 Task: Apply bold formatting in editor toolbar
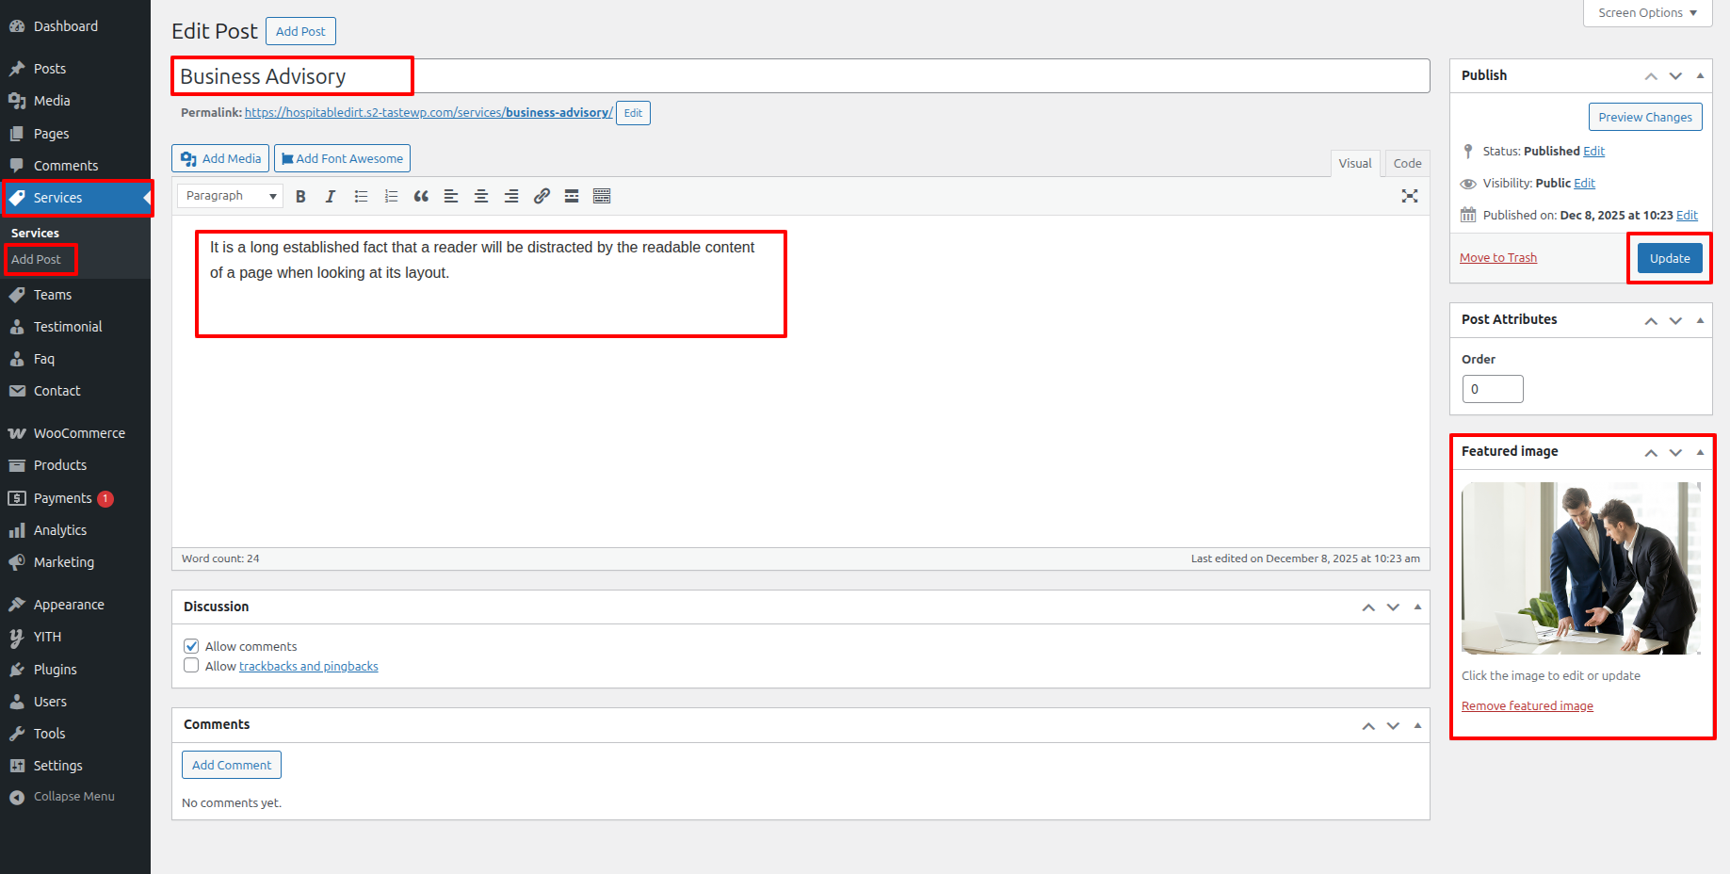300,196
